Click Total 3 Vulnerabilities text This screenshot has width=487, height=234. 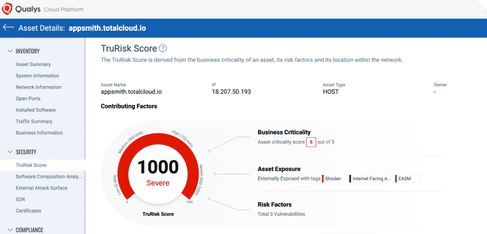(281, 214)
